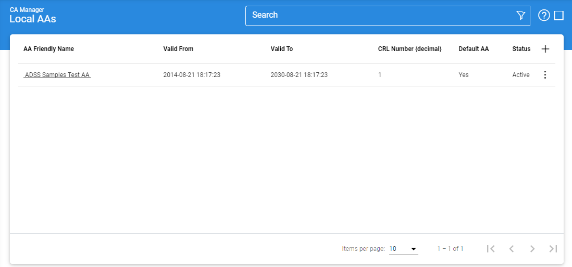The width and height of the screenshot is (572, 267).
Task: Open row actions menu for ADSS Samples Test AA
Action: [x=545, y=75]
